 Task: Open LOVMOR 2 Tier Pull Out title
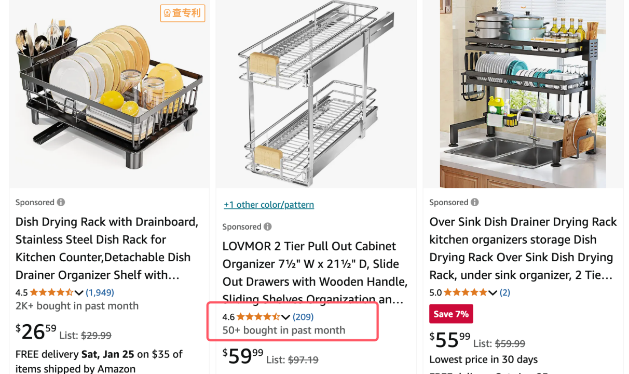click(x=315, y=273)
